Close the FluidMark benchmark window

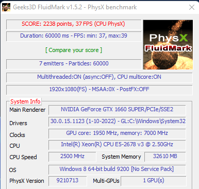pyautogui.click(x=192, y=7)
